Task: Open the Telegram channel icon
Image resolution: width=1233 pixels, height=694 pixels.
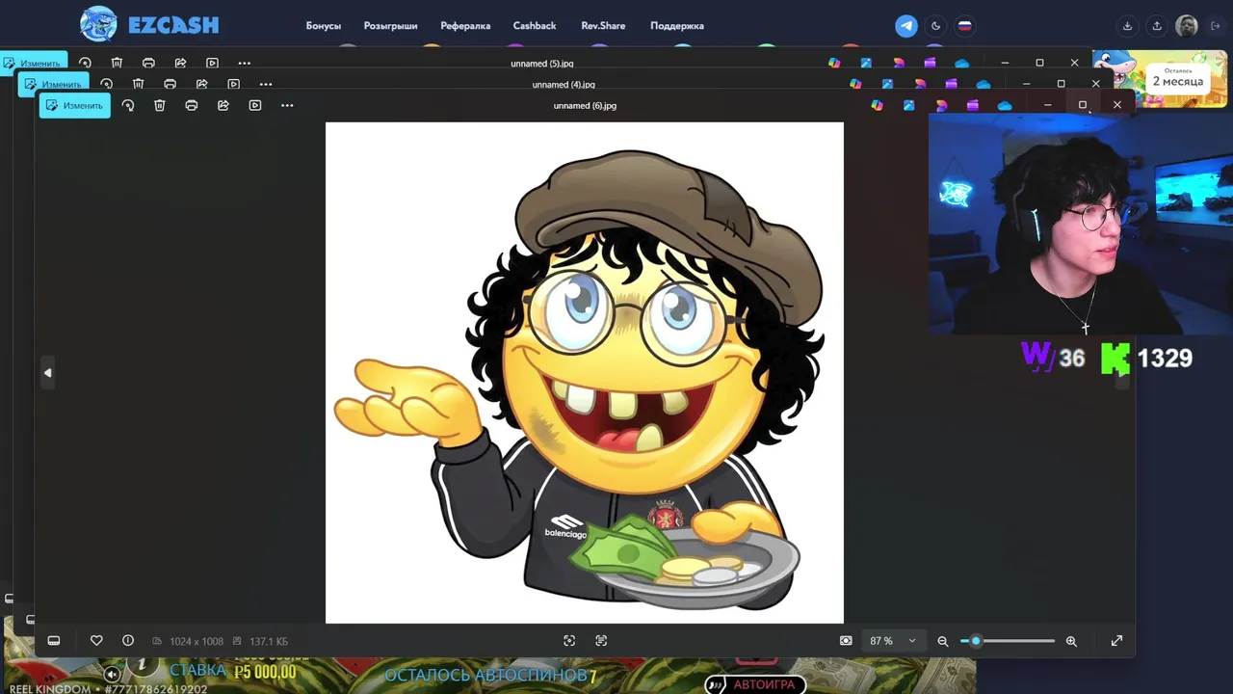Action: 906,26
